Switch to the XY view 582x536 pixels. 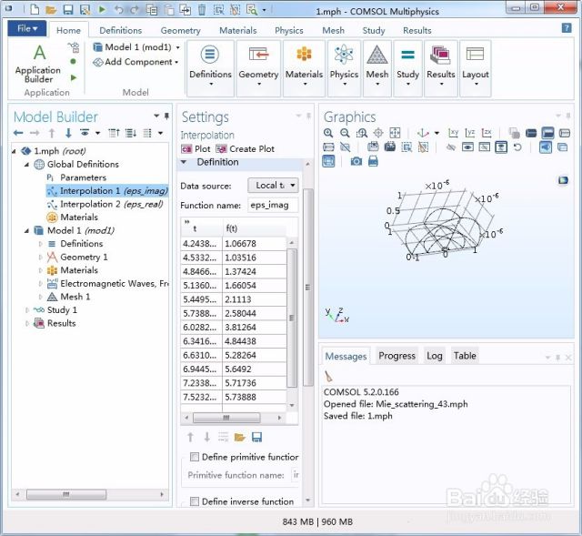click(x=453, y=133)
